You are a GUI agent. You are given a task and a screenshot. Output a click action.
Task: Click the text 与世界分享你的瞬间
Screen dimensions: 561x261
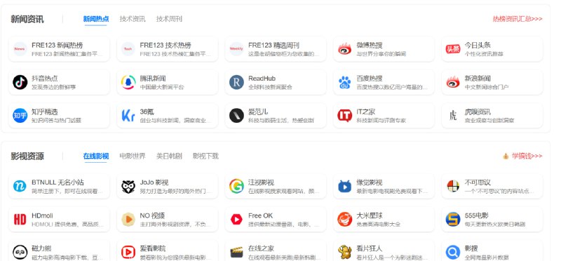(x=381, y=54)
